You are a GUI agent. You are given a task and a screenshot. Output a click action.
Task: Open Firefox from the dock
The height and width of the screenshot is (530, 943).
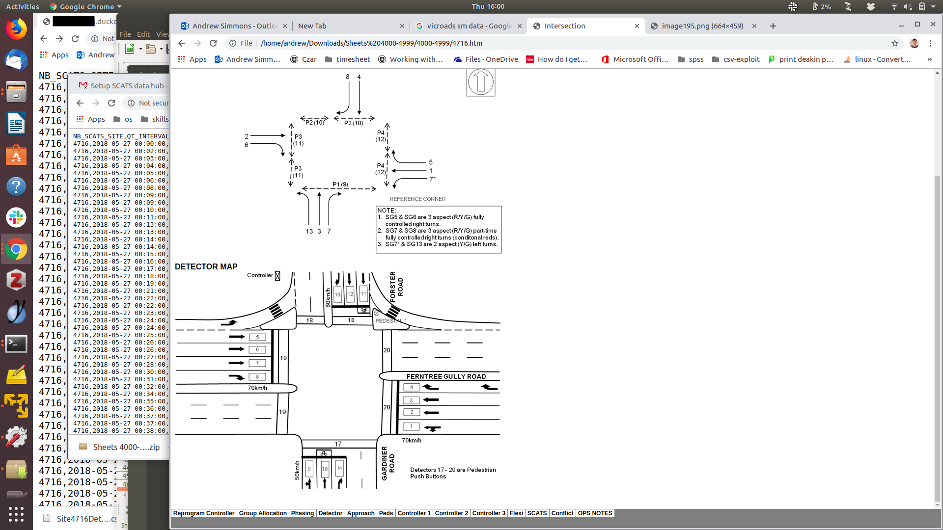[x=16, y=29]
